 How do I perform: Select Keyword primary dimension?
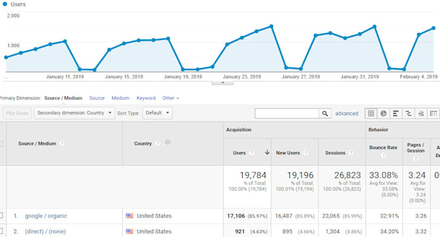point(146,98)
